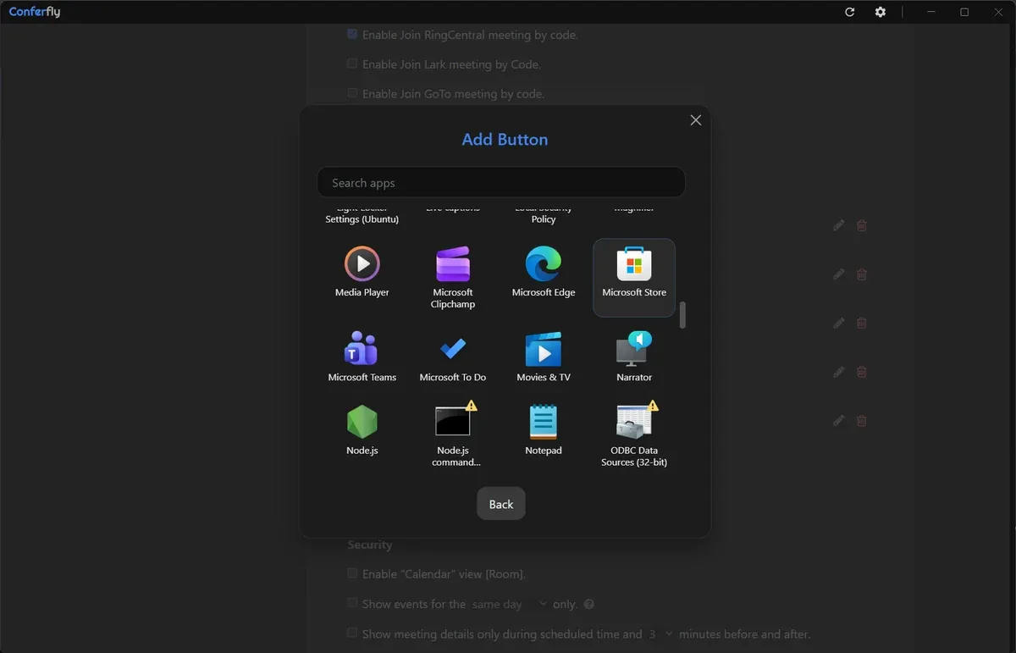The image size is (1016, 653).
Task: Toggle Show meeting details only during scheduled time
Action: (x=352, y=633)
